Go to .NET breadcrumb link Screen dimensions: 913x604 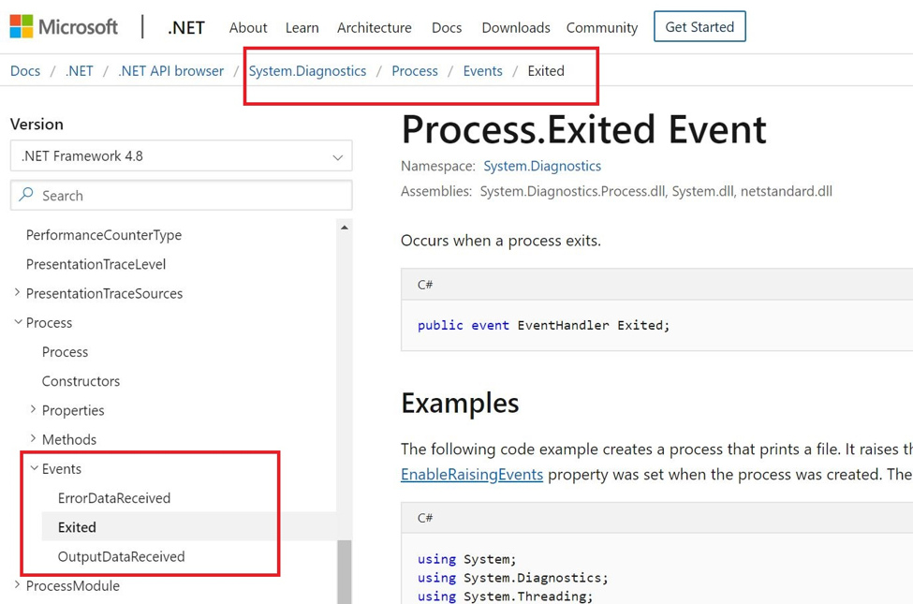coord(80,71)
